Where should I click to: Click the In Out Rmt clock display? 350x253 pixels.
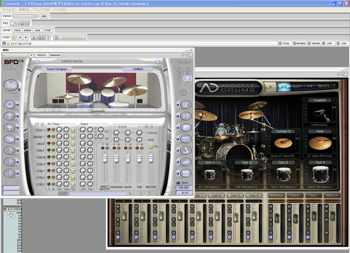tap(69, 38)
